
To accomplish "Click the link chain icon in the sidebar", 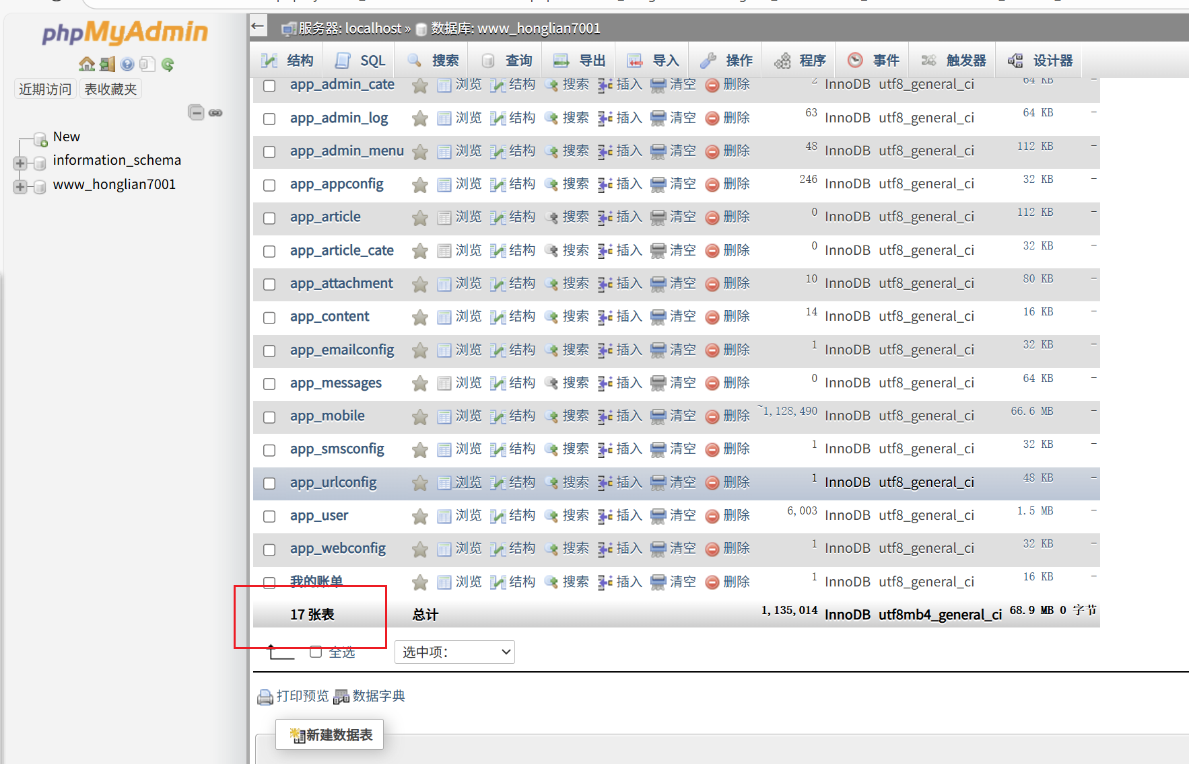I will tap(215, 113).
